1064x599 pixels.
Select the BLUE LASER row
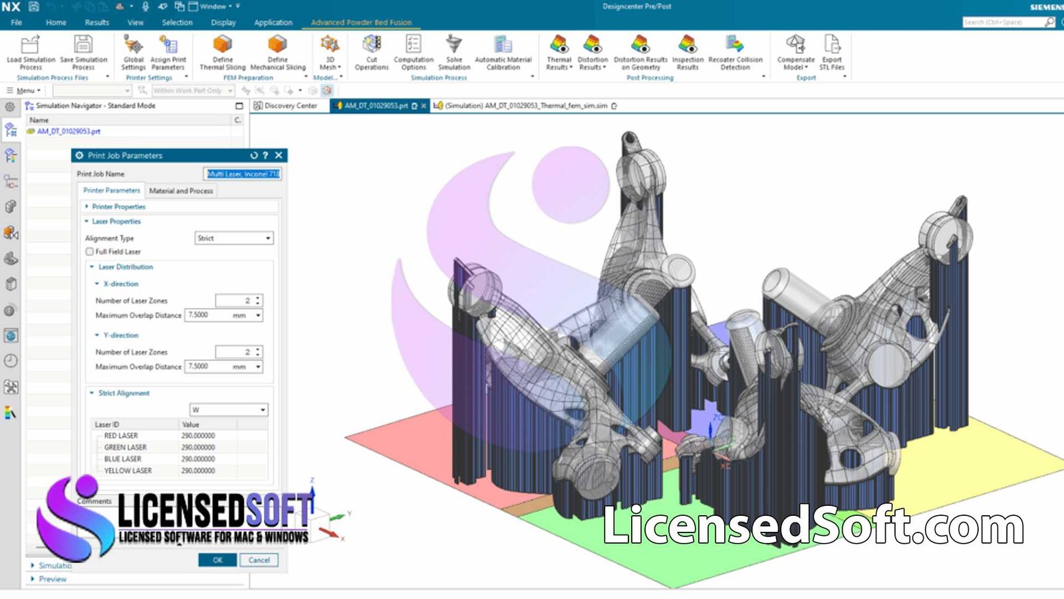pos(178,459)
